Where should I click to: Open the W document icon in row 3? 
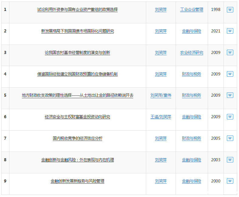(230, 52)
